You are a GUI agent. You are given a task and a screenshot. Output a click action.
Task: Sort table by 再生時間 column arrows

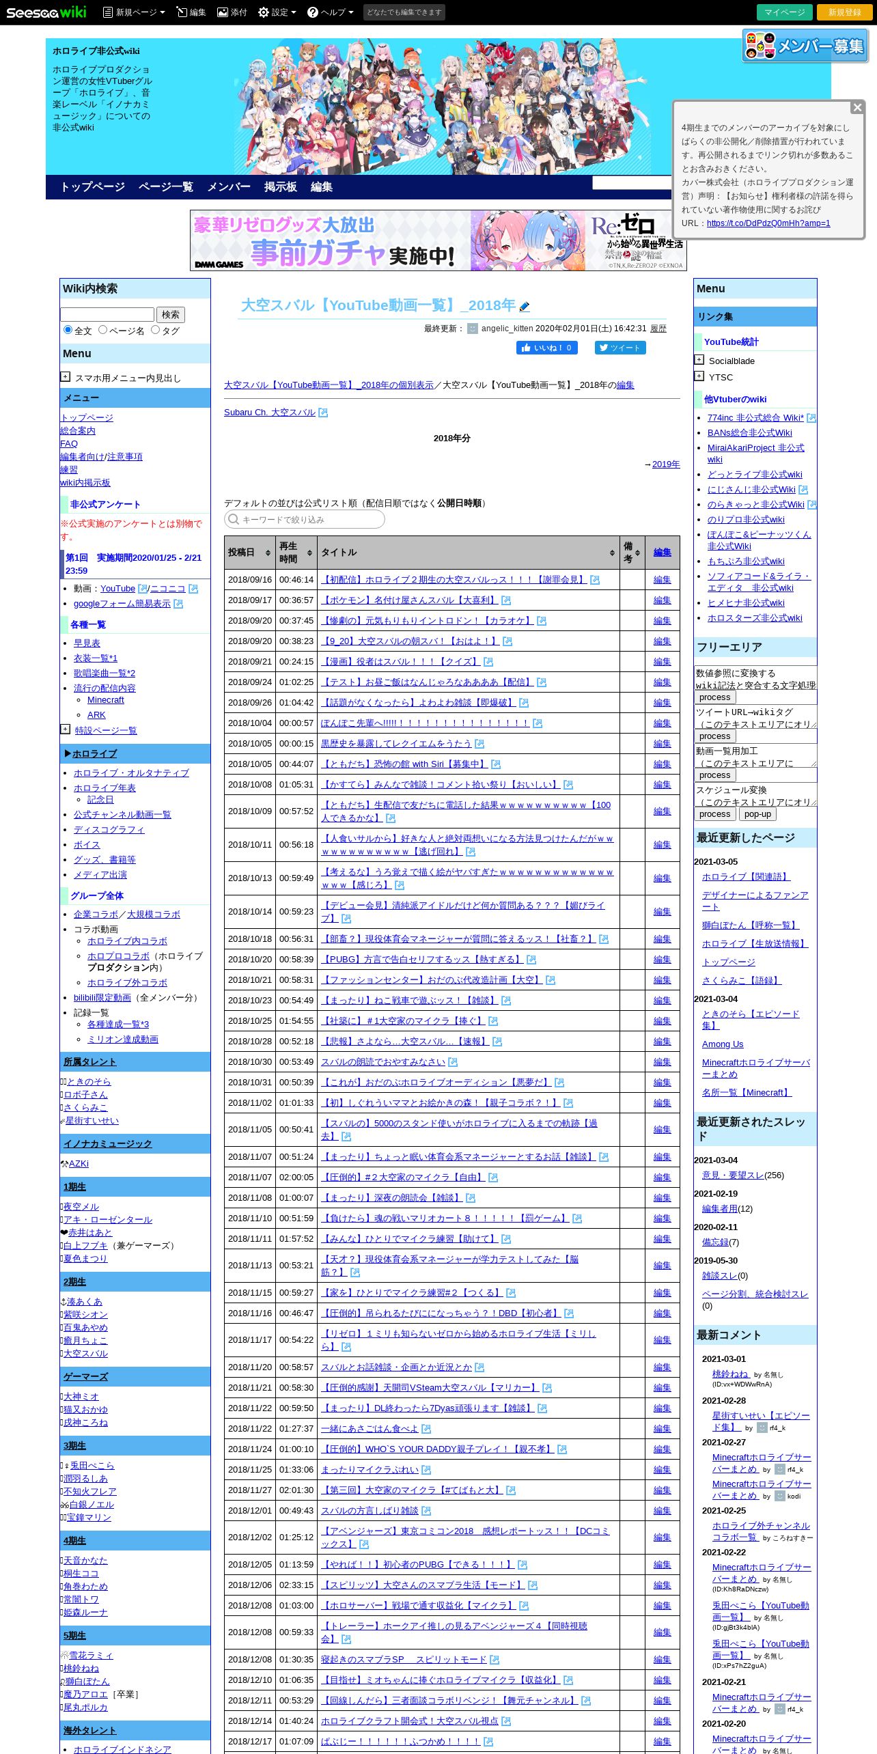pyautogui.click(x=309, y=553)
